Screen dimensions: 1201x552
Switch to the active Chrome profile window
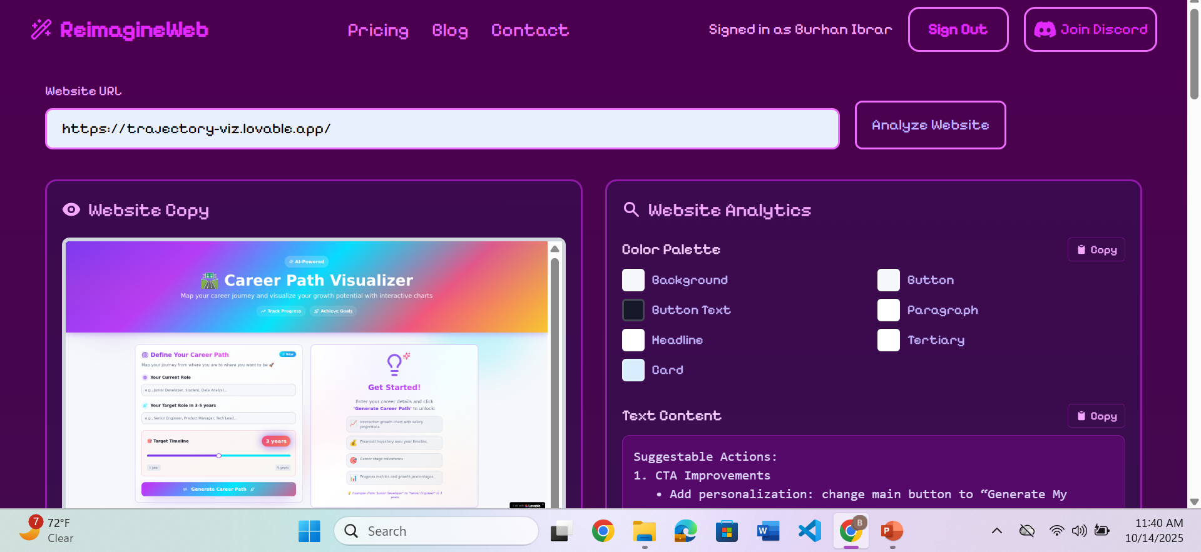pos(851,531)
